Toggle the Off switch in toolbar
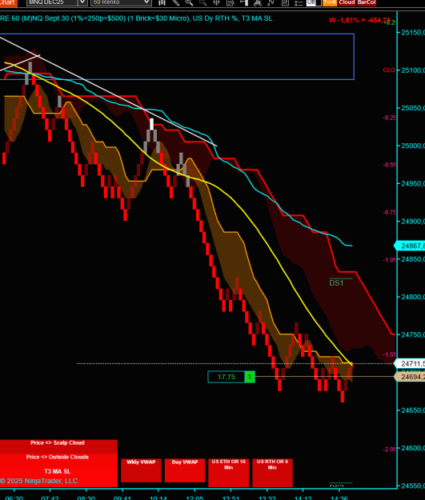425x500 pixels. [314, 2]
